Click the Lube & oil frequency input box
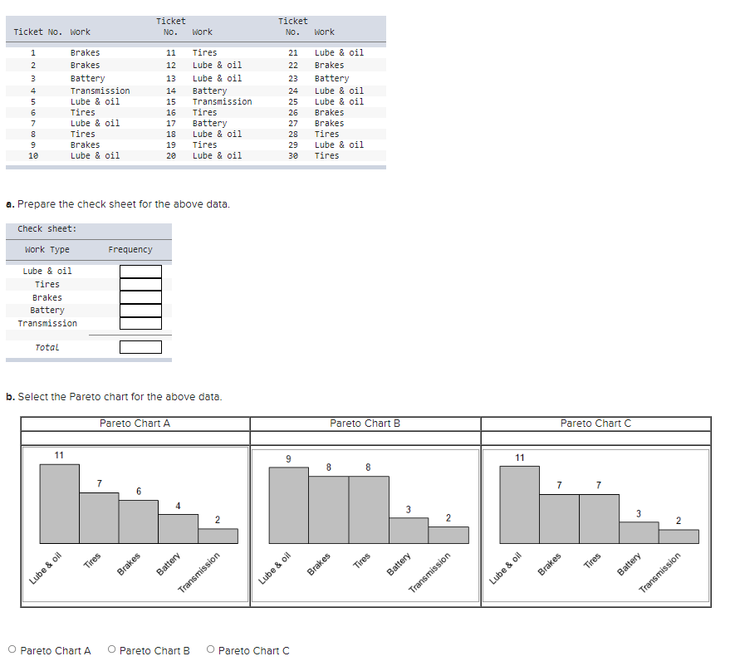Viewport: 740px width, 666px height. pyautogui.click(x=140, y=272)
